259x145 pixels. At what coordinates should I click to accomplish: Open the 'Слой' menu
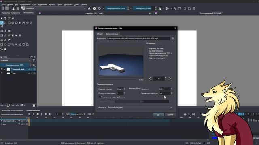(34, 4)
